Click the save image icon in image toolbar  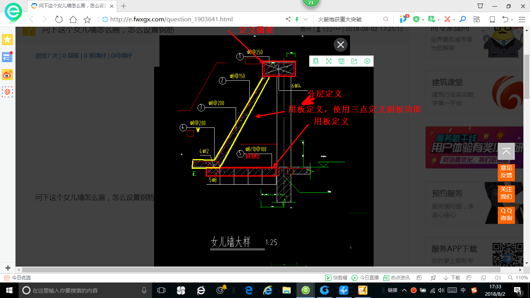coord(341,61)
